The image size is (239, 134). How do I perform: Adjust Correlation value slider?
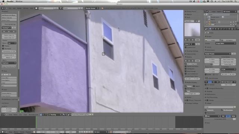[x=9, y=51]
